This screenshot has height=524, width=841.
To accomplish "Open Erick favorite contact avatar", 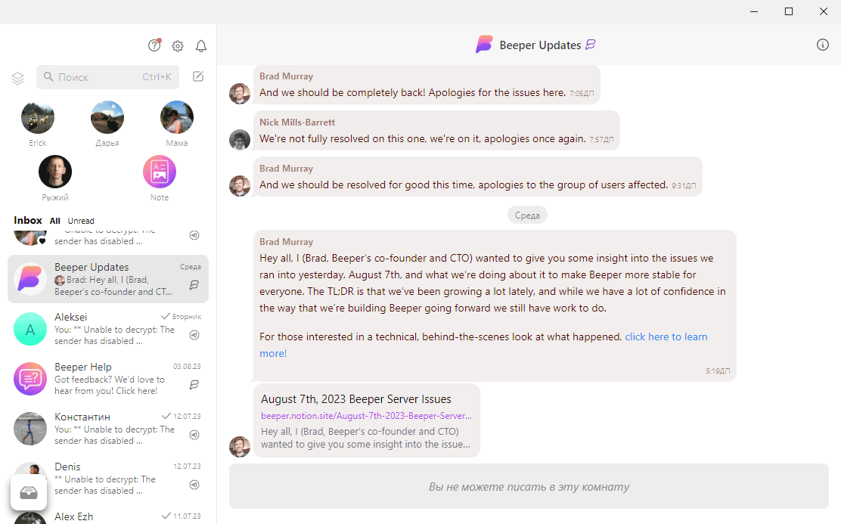I will click(x=38, y=117).
